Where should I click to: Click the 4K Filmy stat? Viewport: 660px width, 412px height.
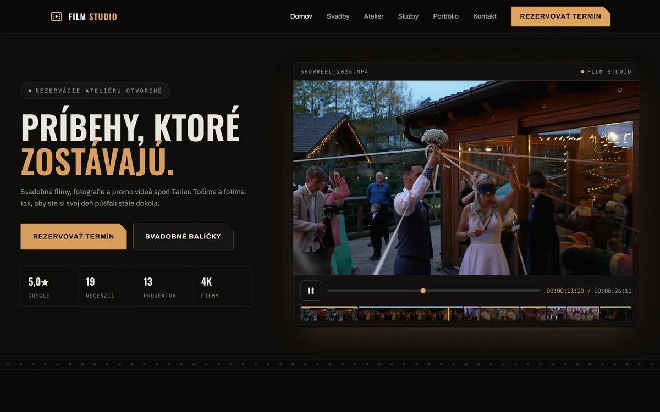(223, 286)
